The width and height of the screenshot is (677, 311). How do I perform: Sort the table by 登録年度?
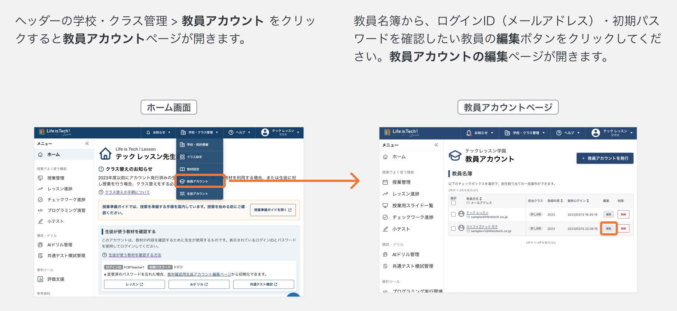tap(555, 201)
